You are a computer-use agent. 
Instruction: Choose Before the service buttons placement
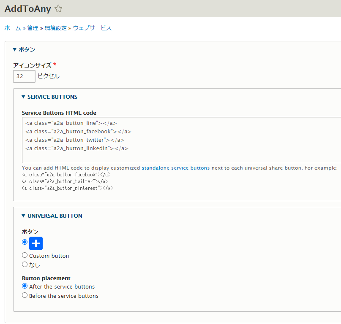coord(25,295)
